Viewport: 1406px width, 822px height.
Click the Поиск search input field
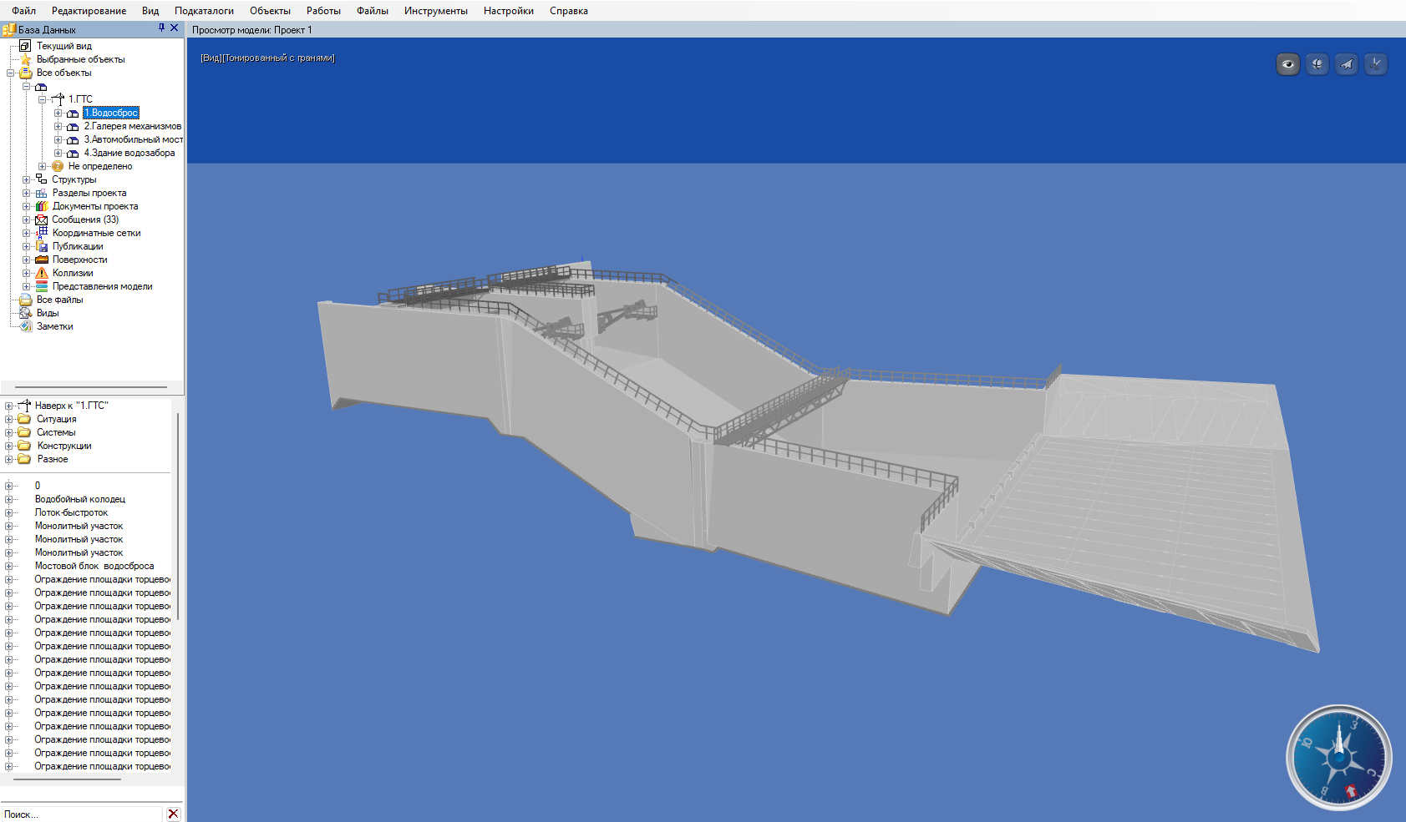81,814
